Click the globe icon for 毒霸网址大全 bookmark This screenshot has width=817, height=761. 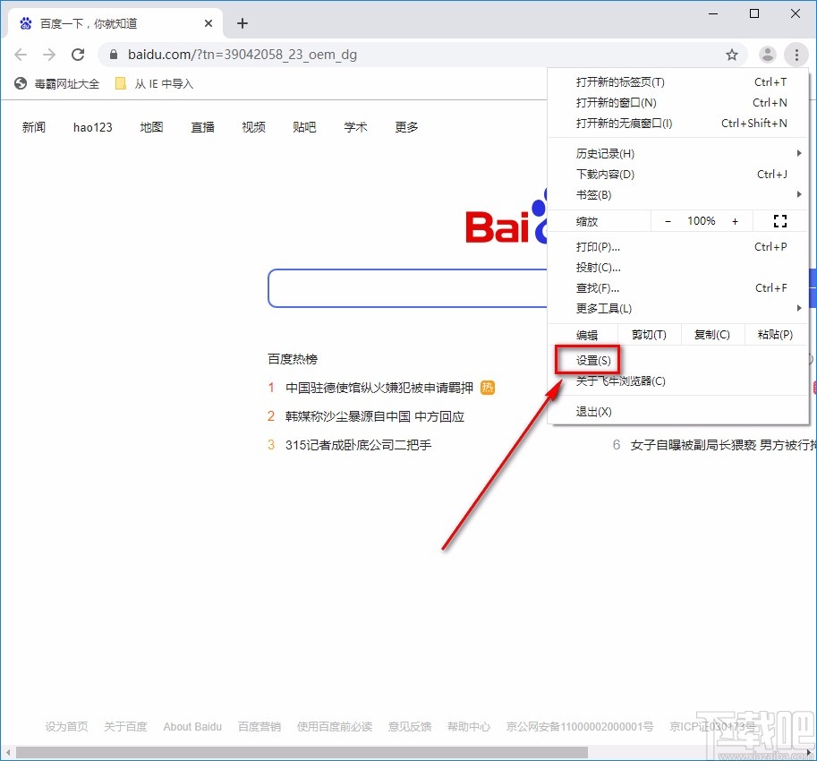pyautogui.click(x=21, y=83)
